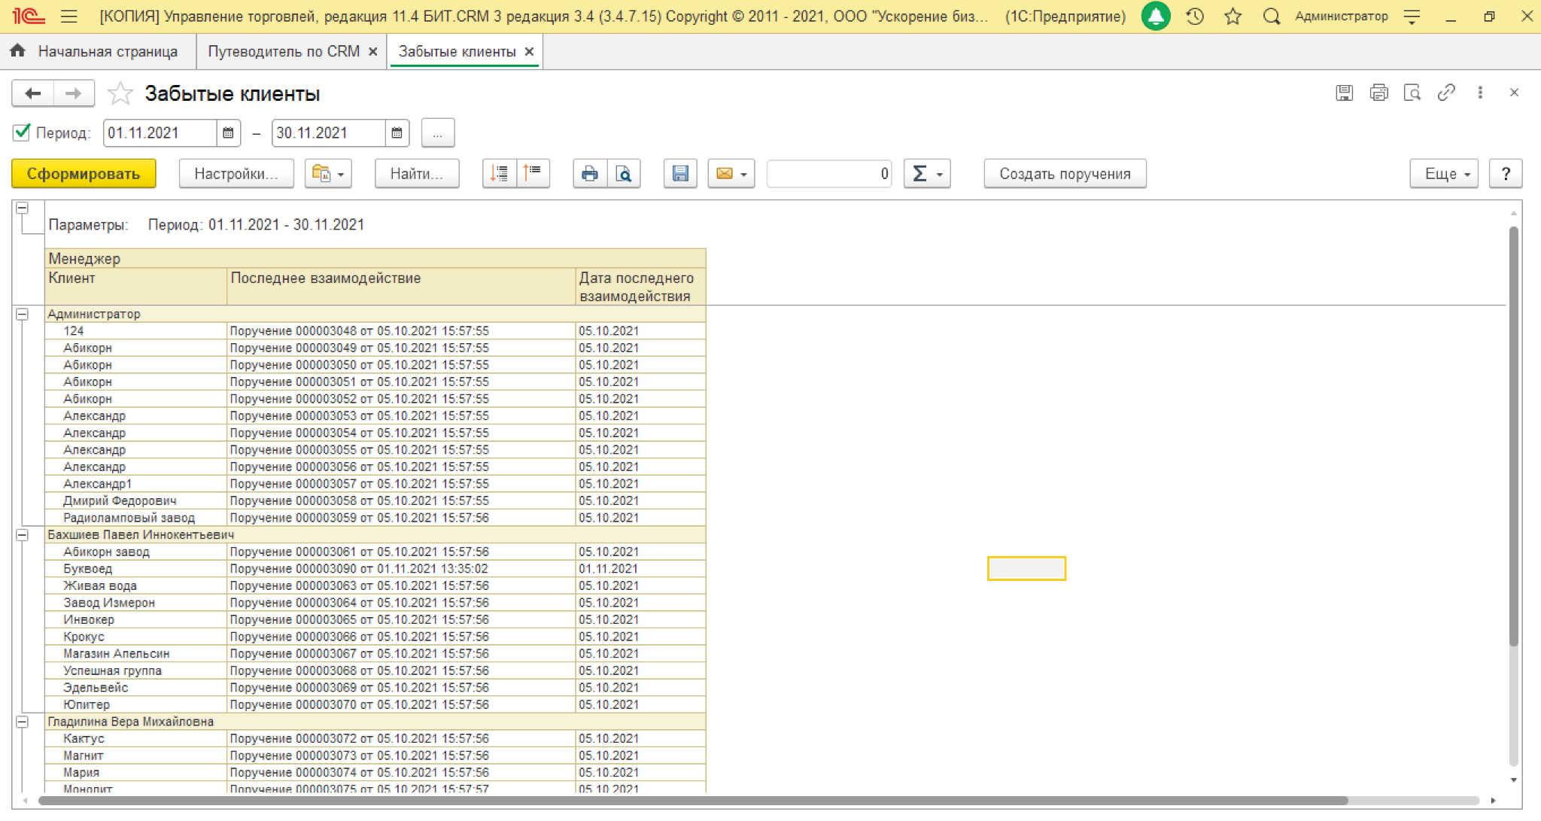
Task: Open the title bar settings lines icon
Action: 1412,17
